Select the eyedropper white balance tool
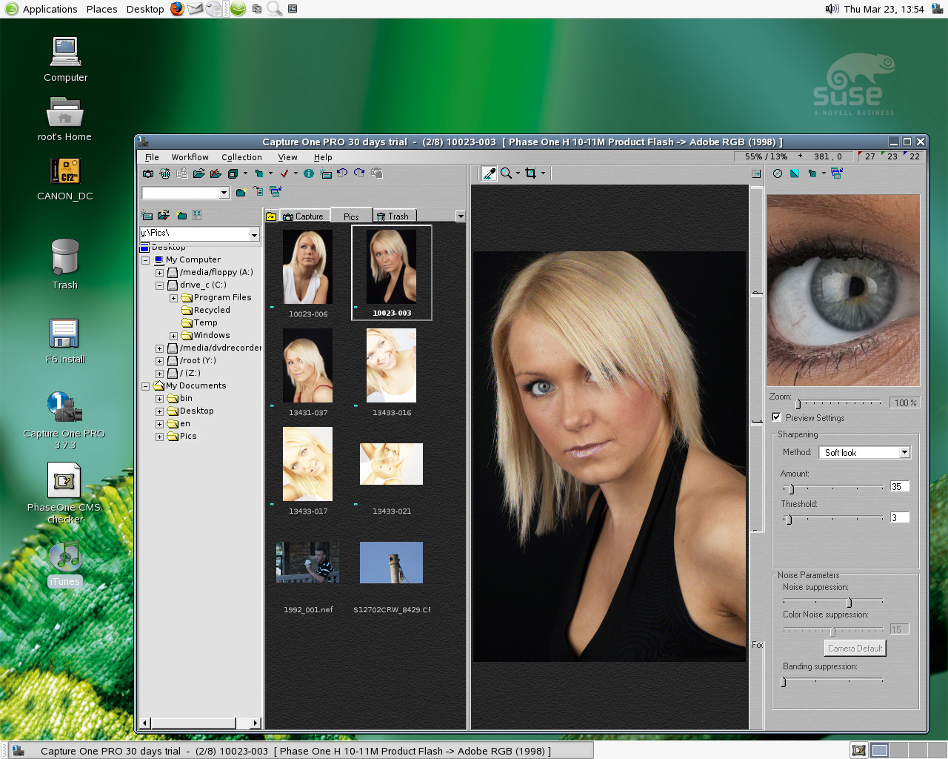 489,173
